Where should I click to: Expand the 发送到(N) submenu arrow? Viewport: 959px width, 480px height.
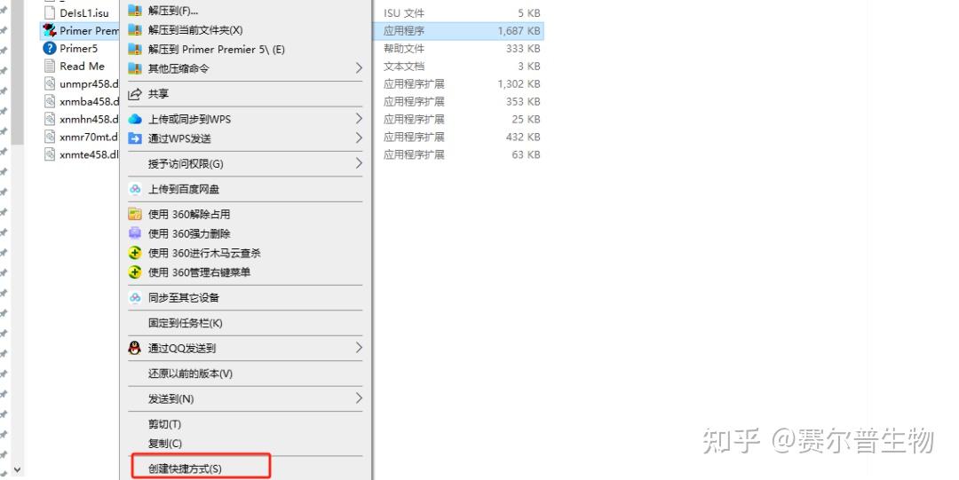click(359, 398)
